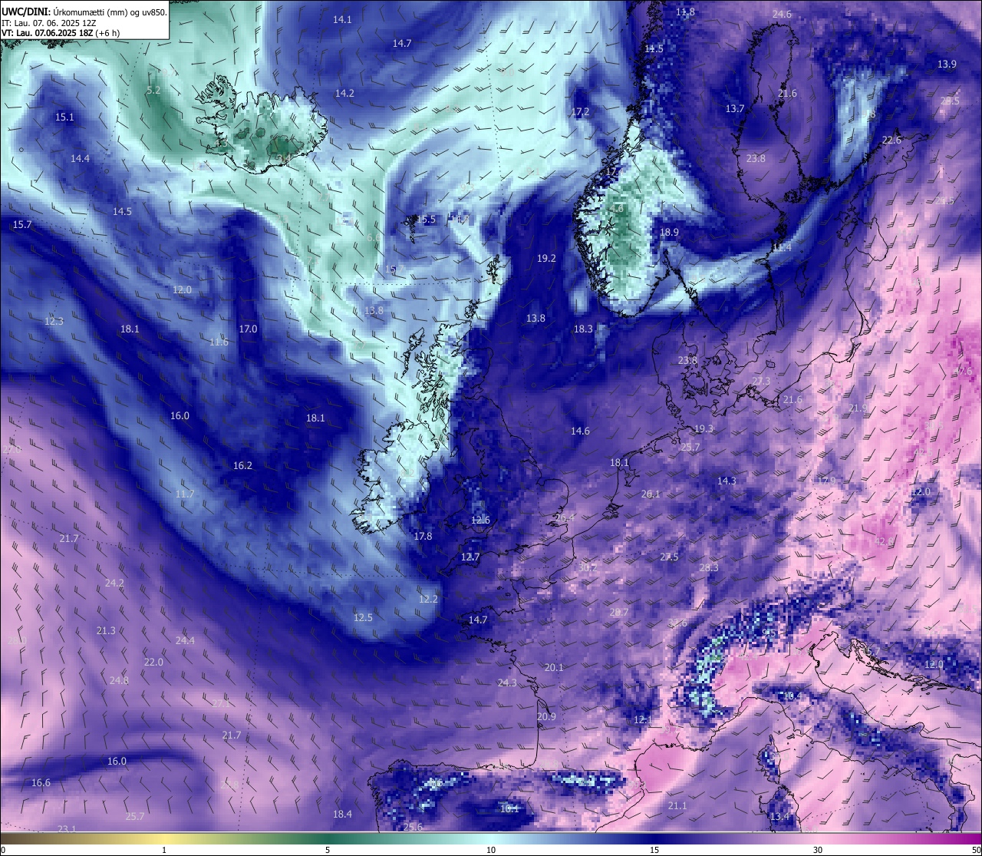Click the '10' label on the color scale
Viewport: 982px width, 856px height.
coord(491,850)
